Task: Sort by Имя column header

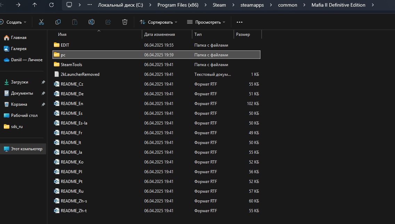Action: click(62, 34)
